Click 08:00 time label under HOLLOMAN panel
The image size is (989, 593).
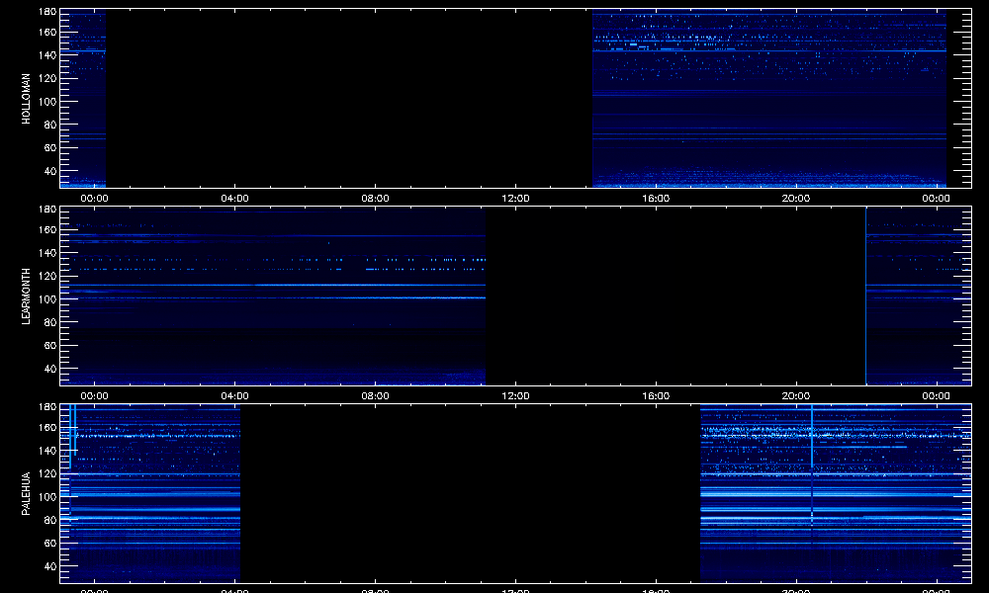[375, 199]
